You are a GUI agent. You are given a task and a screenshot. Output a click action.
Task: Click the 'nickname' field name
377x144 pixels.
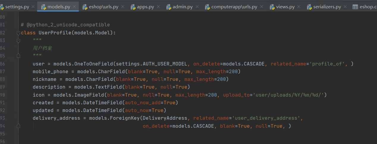click(x=45, y=79)
